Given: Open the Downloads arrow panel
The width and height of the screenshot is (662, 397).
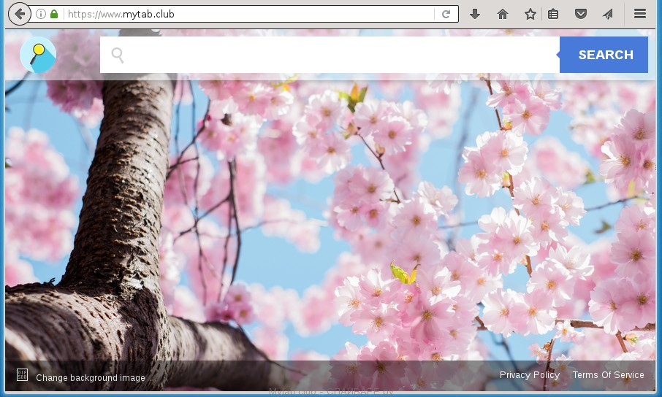Looking at the screenshot, I should click(475, 14).
